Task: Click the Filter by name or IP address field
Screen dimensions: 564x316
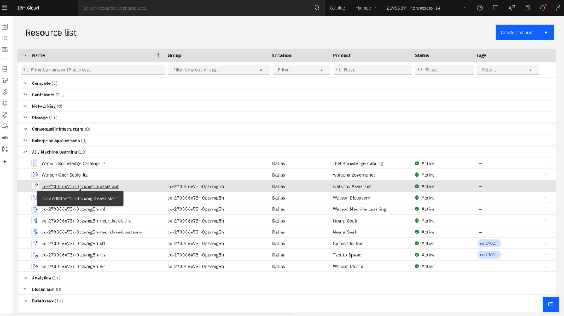Action: point(93,70)
